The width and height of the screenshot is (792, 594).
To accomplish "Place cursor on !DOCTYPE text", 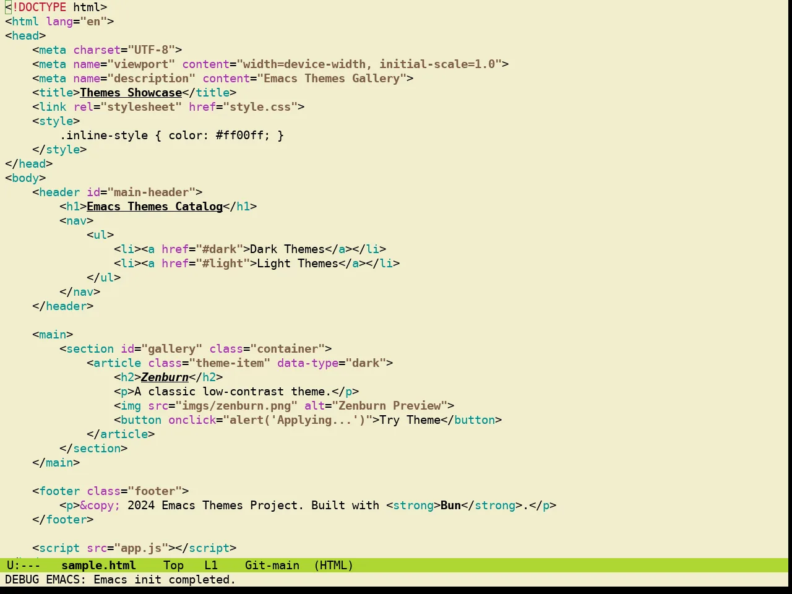I will click(x=39, y=7).
